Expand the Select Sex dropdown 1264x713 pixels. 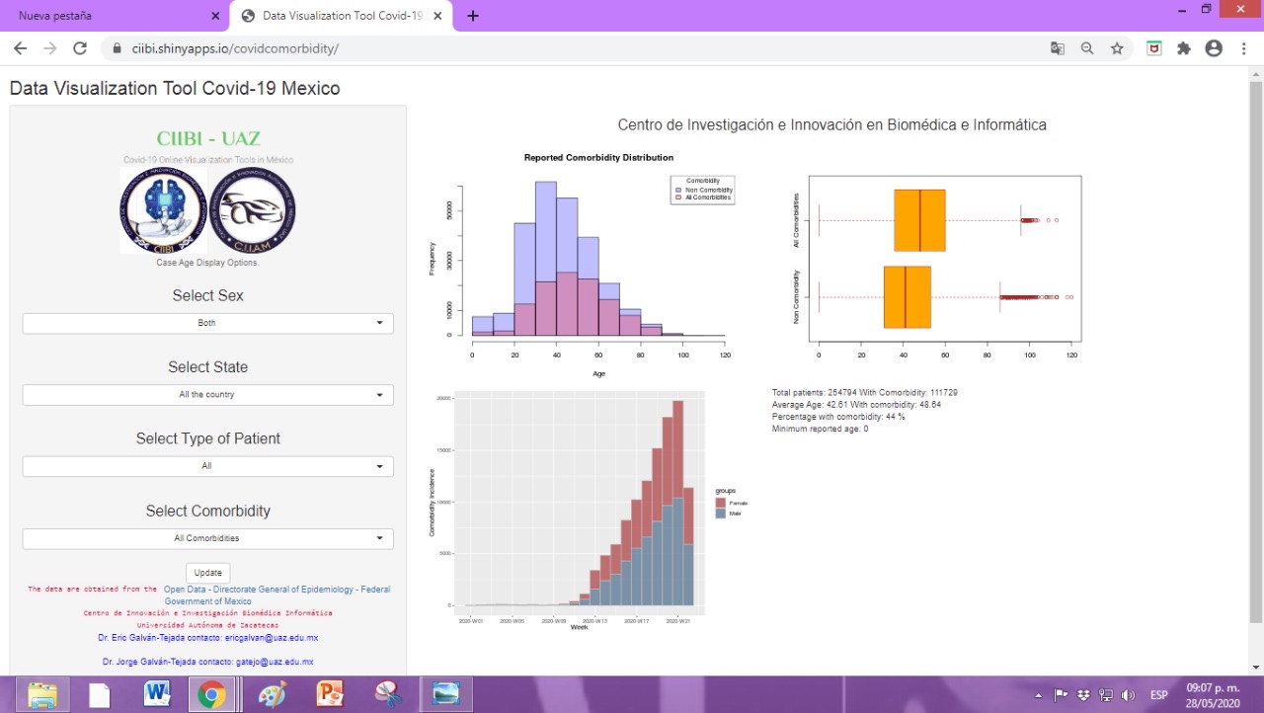(x=207, y=323)
